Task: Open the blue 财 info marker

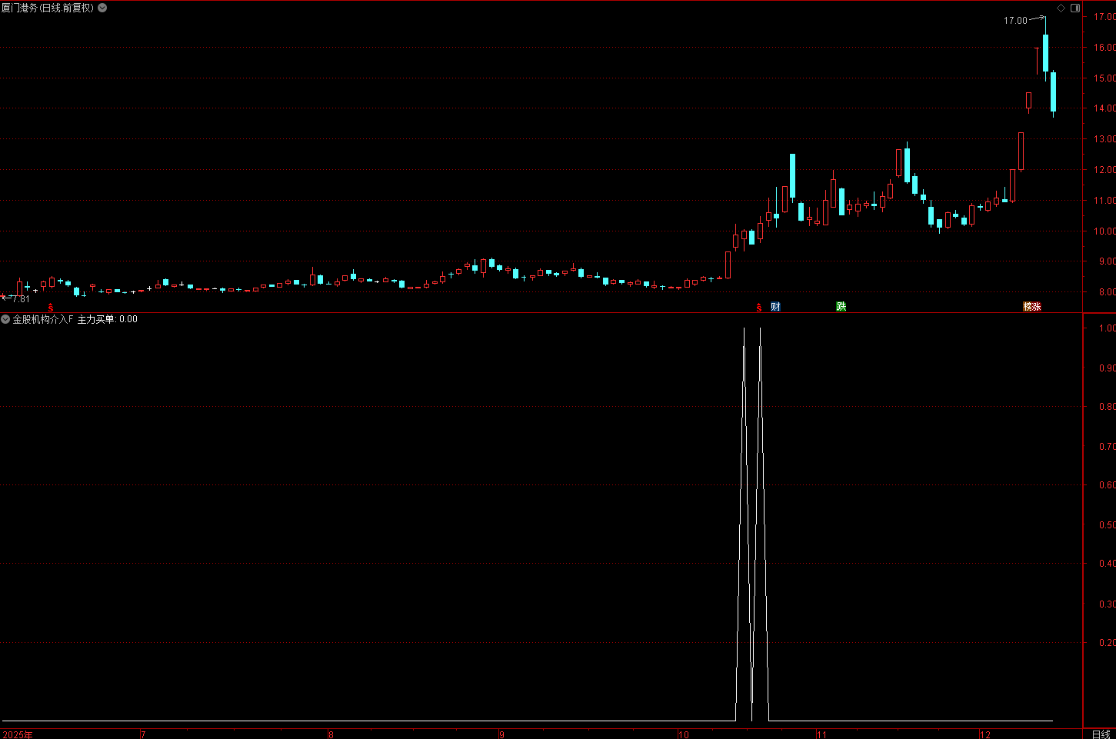Action: click(x=775, y=307)
